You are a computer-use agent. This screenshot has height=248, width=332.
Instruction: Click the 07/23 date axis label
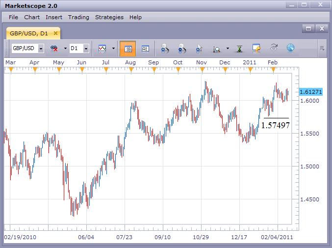[x=124, y=237]
